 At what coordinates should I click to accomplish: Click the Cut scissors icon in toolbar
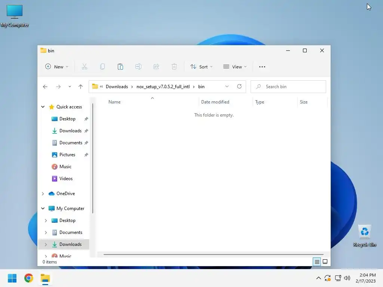(84, 67)
